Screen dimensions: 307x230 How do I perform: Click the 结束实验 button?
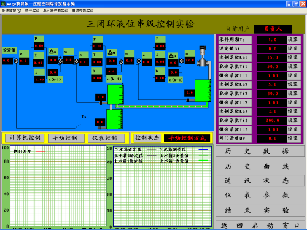coord(260,210)
